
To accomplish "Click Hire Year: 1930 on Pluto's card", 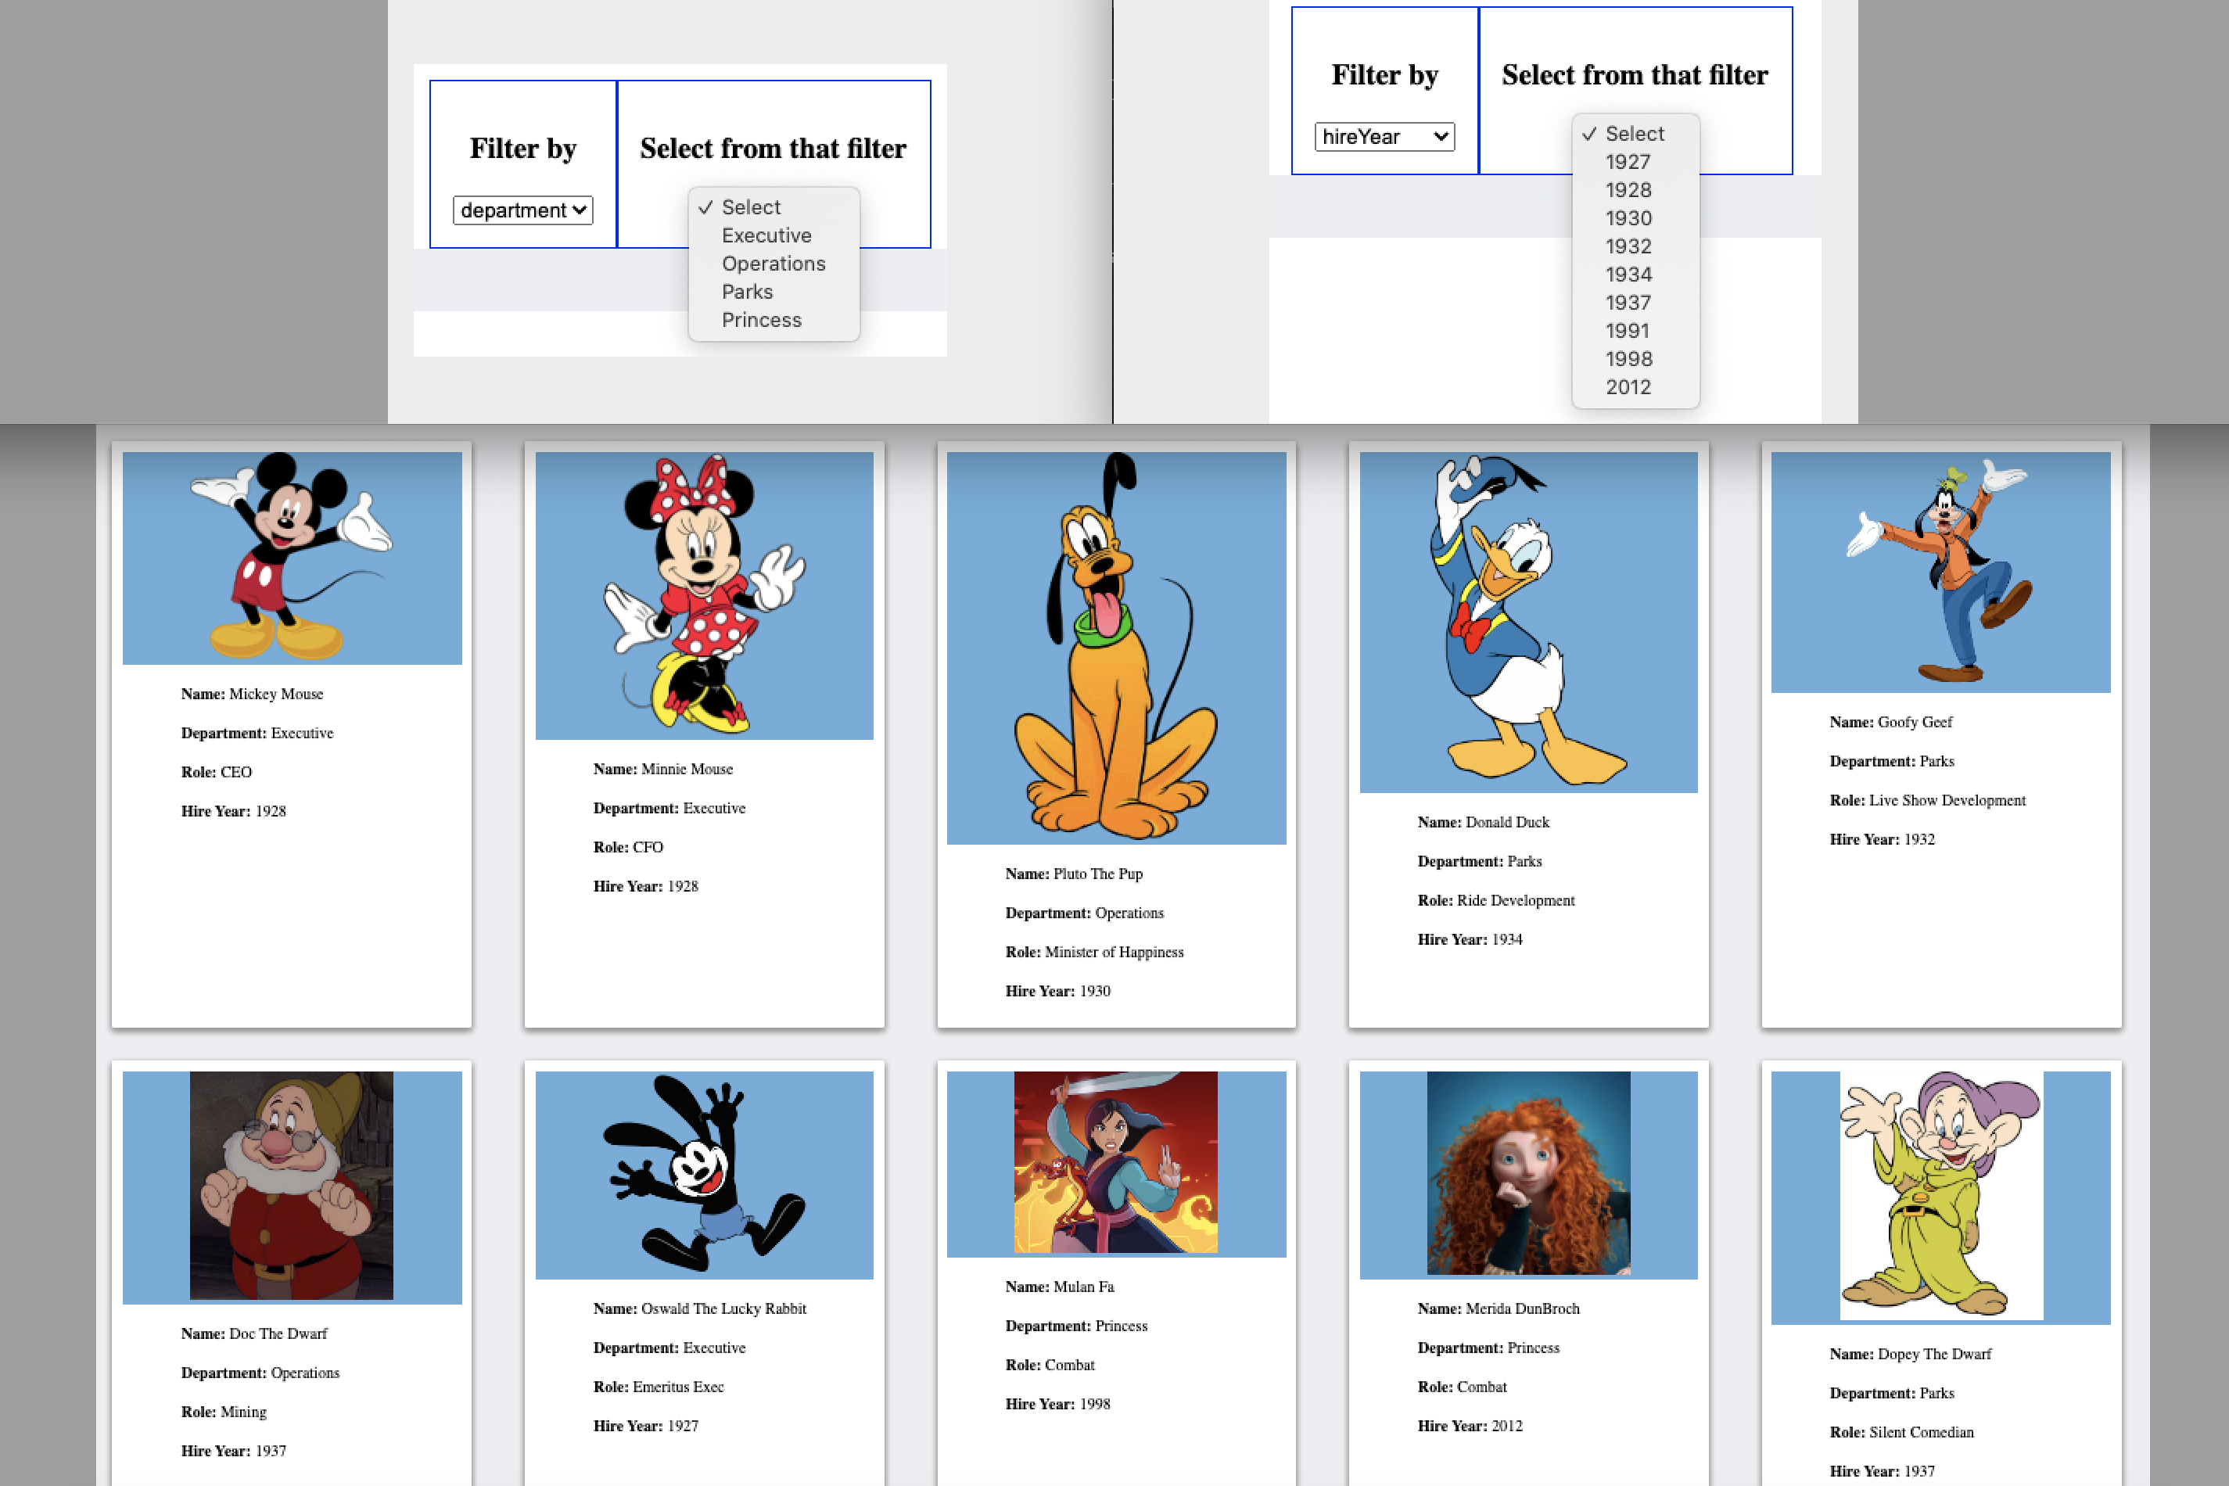I will [x=1057, y=991].
